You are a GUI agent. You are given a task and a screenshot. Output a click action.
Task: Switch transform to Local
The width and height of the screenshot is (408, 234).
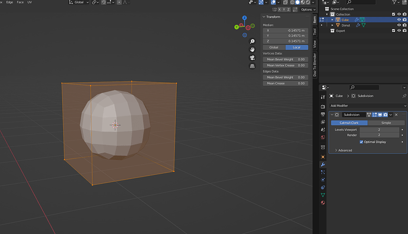pos(297,47)
